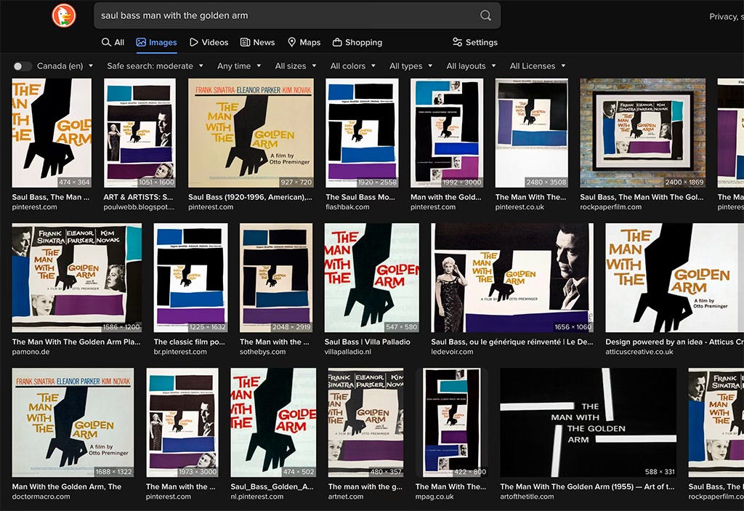
Task: Click the poulwebb.blogspot source link
Action: coord(139,207)
